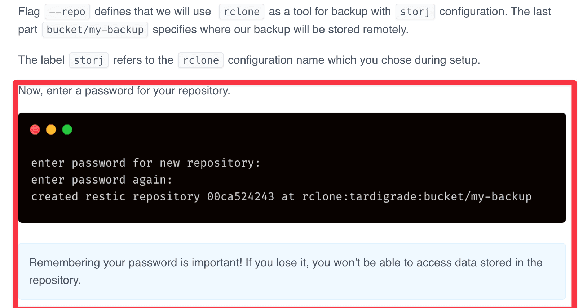
Task: Click the 'enter password again:' terminal line
Action: pos(102,180)
